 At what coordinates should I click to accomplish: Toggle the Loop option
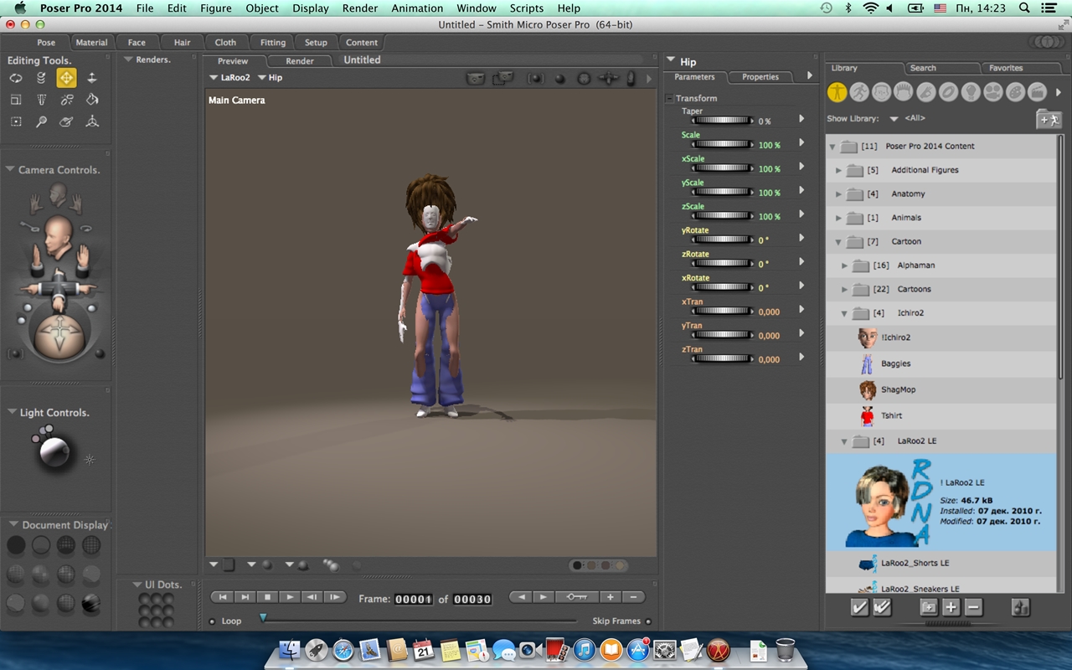click(x=212, y=621)
